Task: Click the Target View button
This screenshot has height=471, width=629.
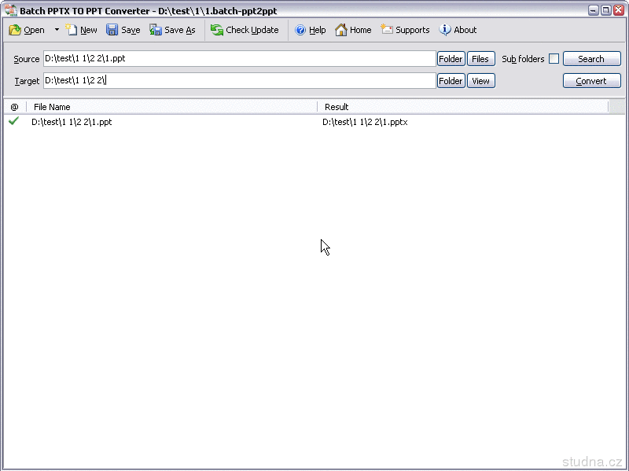Action: pos(481,81)
